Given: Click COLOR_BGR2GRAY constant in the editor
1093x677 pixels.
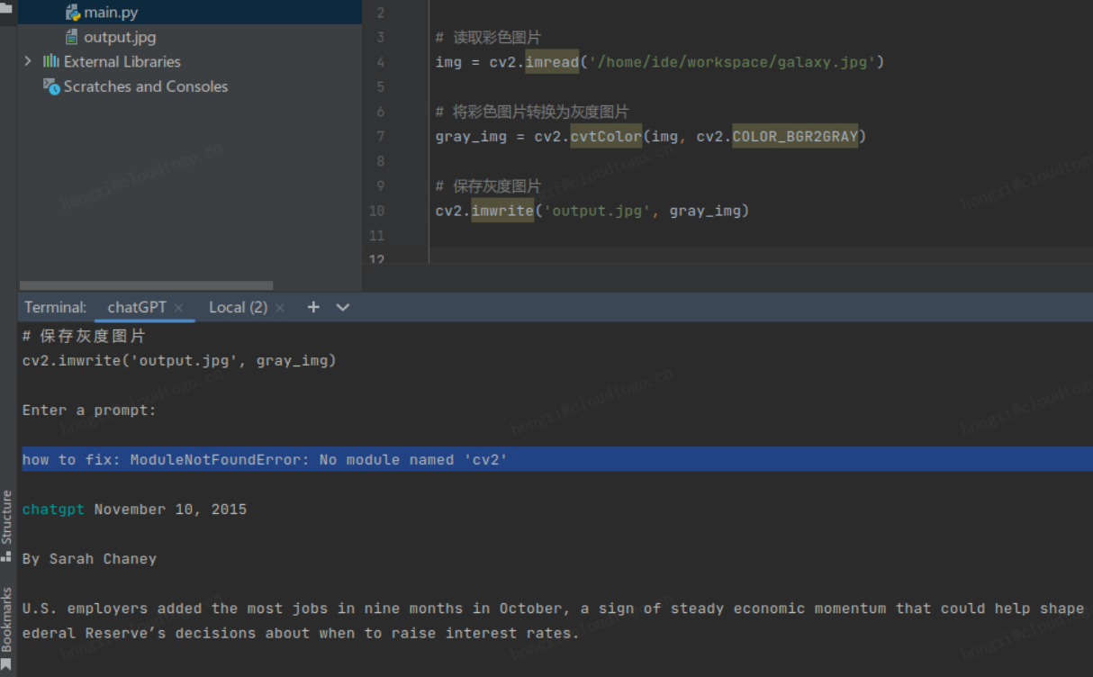Looking at the screenshot, I should coord(795,136).
